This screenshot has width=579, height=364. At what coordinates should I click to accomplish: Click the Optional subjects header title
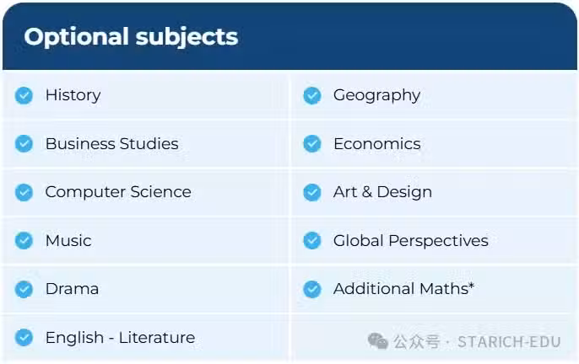click(131, 37)
